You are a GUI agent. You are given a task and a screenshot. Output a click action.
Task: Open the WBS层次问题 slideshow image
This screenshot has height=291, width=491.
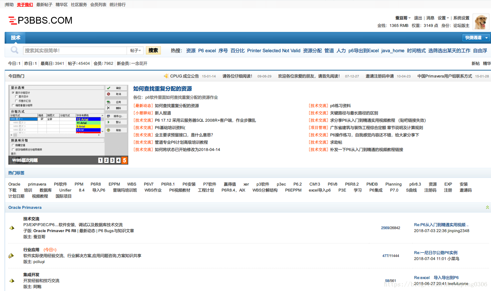click(68, 125)
